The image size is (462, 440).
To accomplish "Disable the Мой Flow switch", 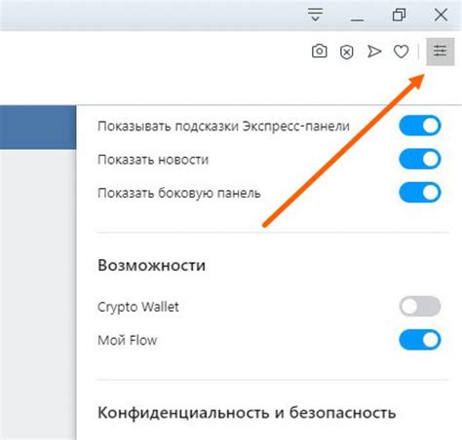I will click(x=420, y=340).
